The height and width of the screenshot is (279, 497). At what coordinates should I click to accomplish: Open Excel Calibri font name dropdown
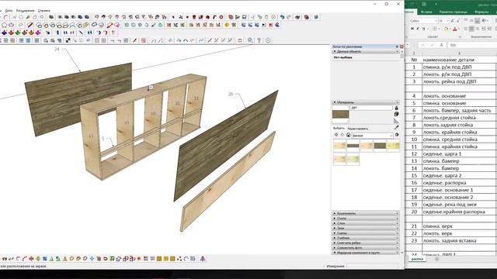[436, 21]
